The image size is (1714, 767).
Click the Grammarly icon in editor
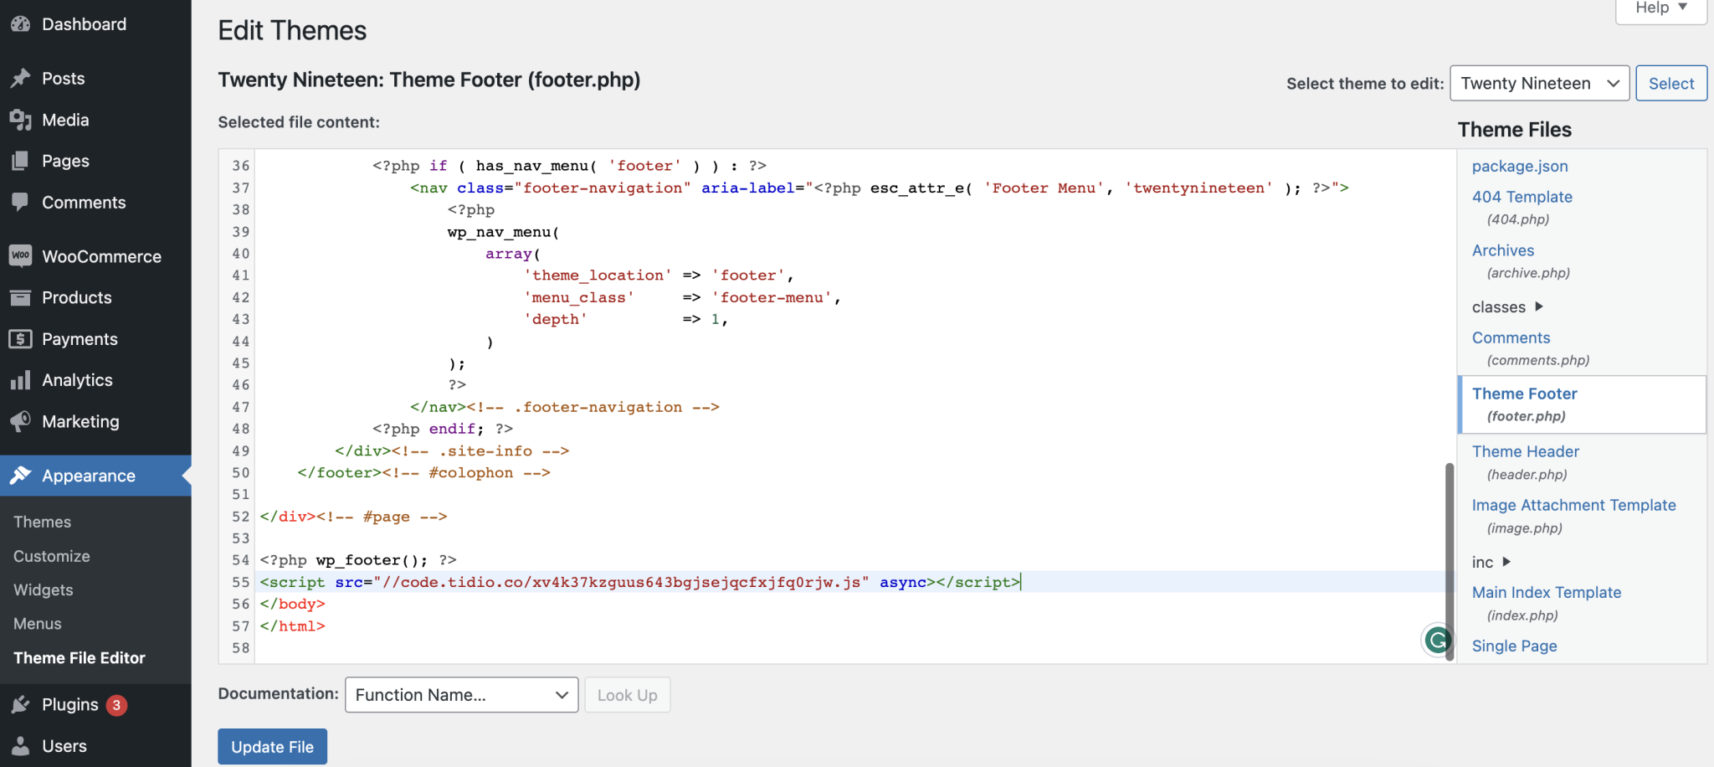[1437, 640]
